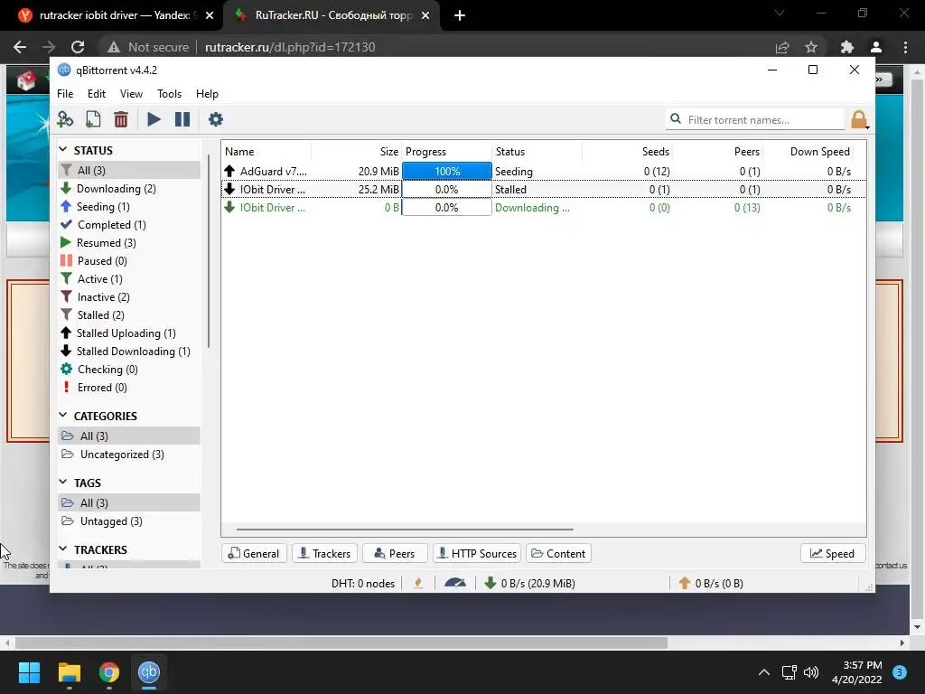Click the download speed status entry
The height and width of the screenshot is (694, 925).
[x=529, y=583]
